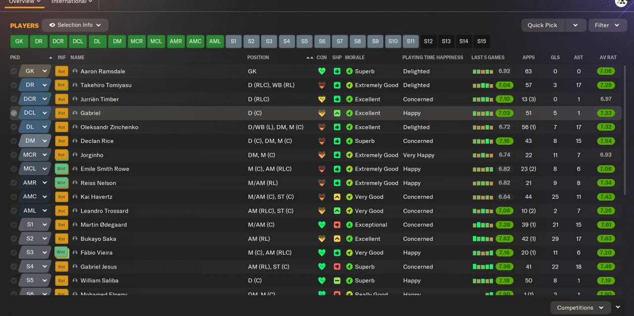Image resolution: width=634 pixels, height=316 pixels.
Task: Sort players by the NAME column
Action: pyautogui.click(x=77, y=57)
